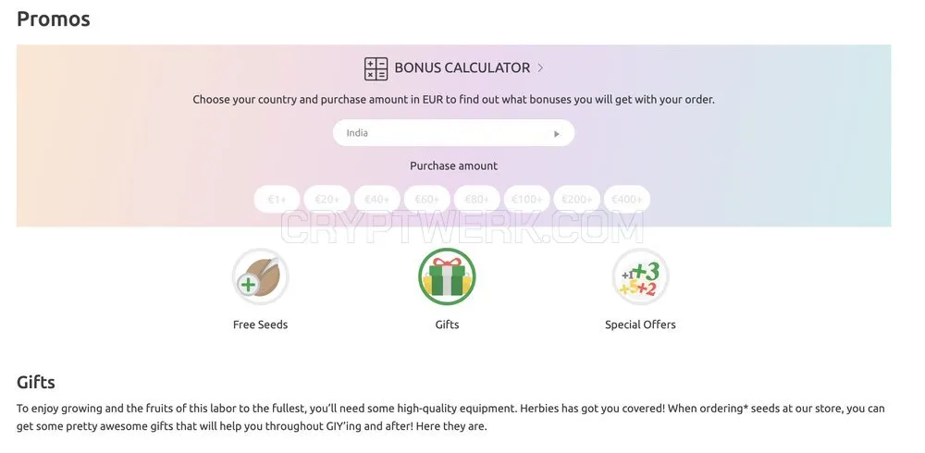Click the Promos page heading
Screen dimensions: 925x453
[54, 18]
